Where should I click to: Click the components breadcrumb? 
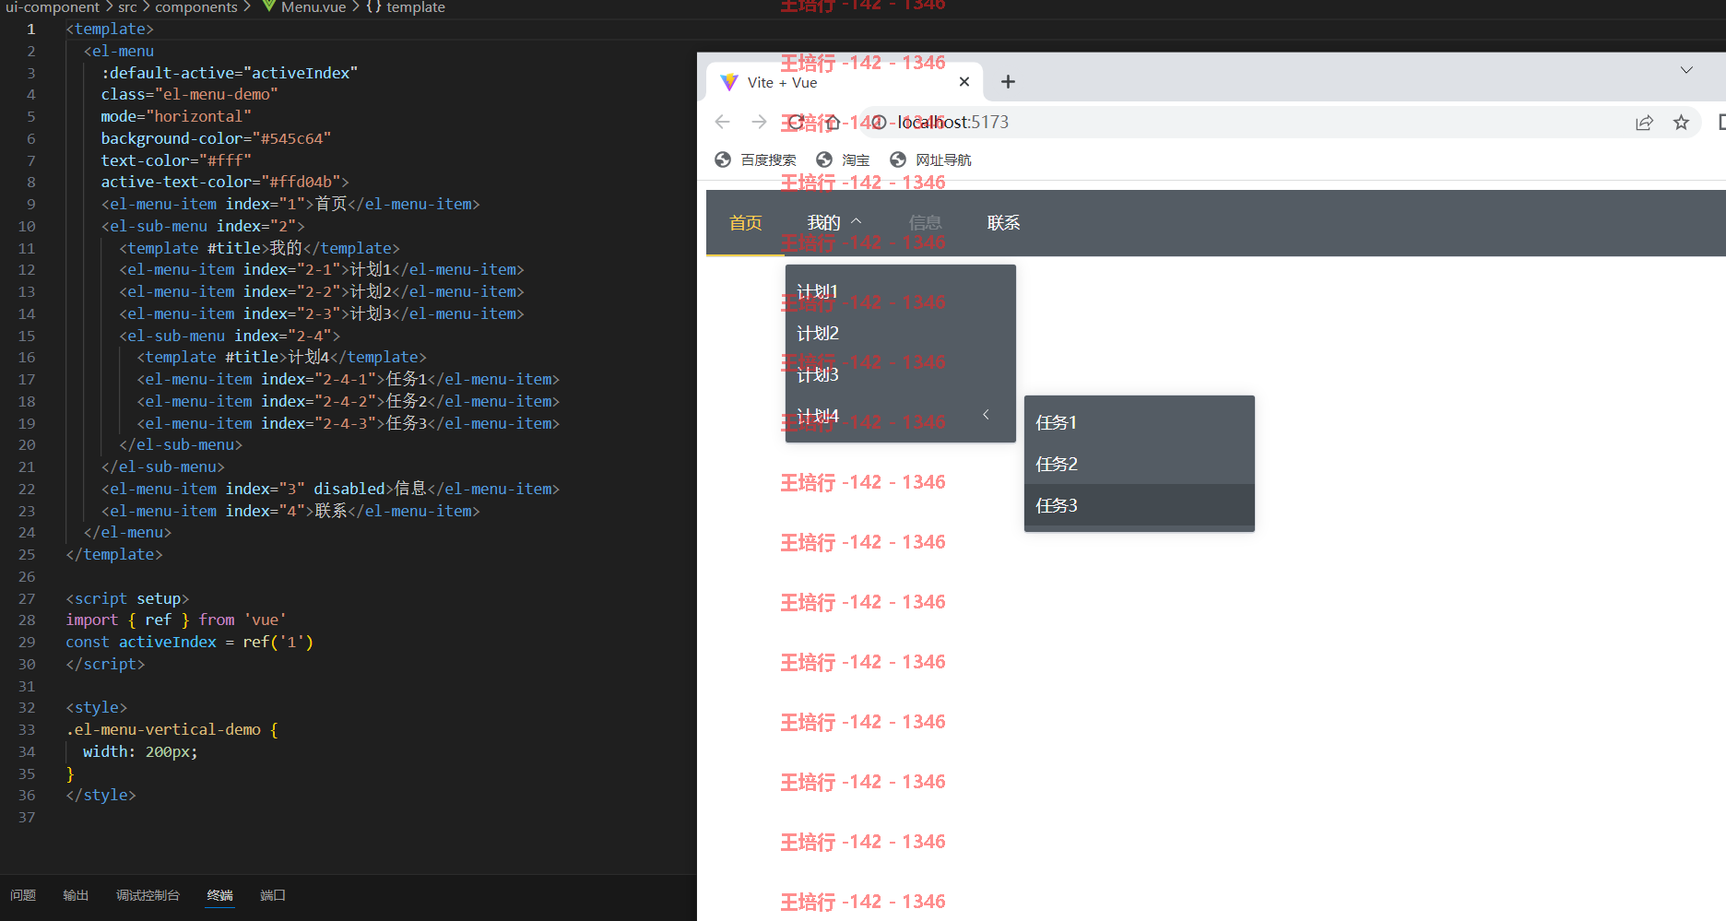point(196,7)
